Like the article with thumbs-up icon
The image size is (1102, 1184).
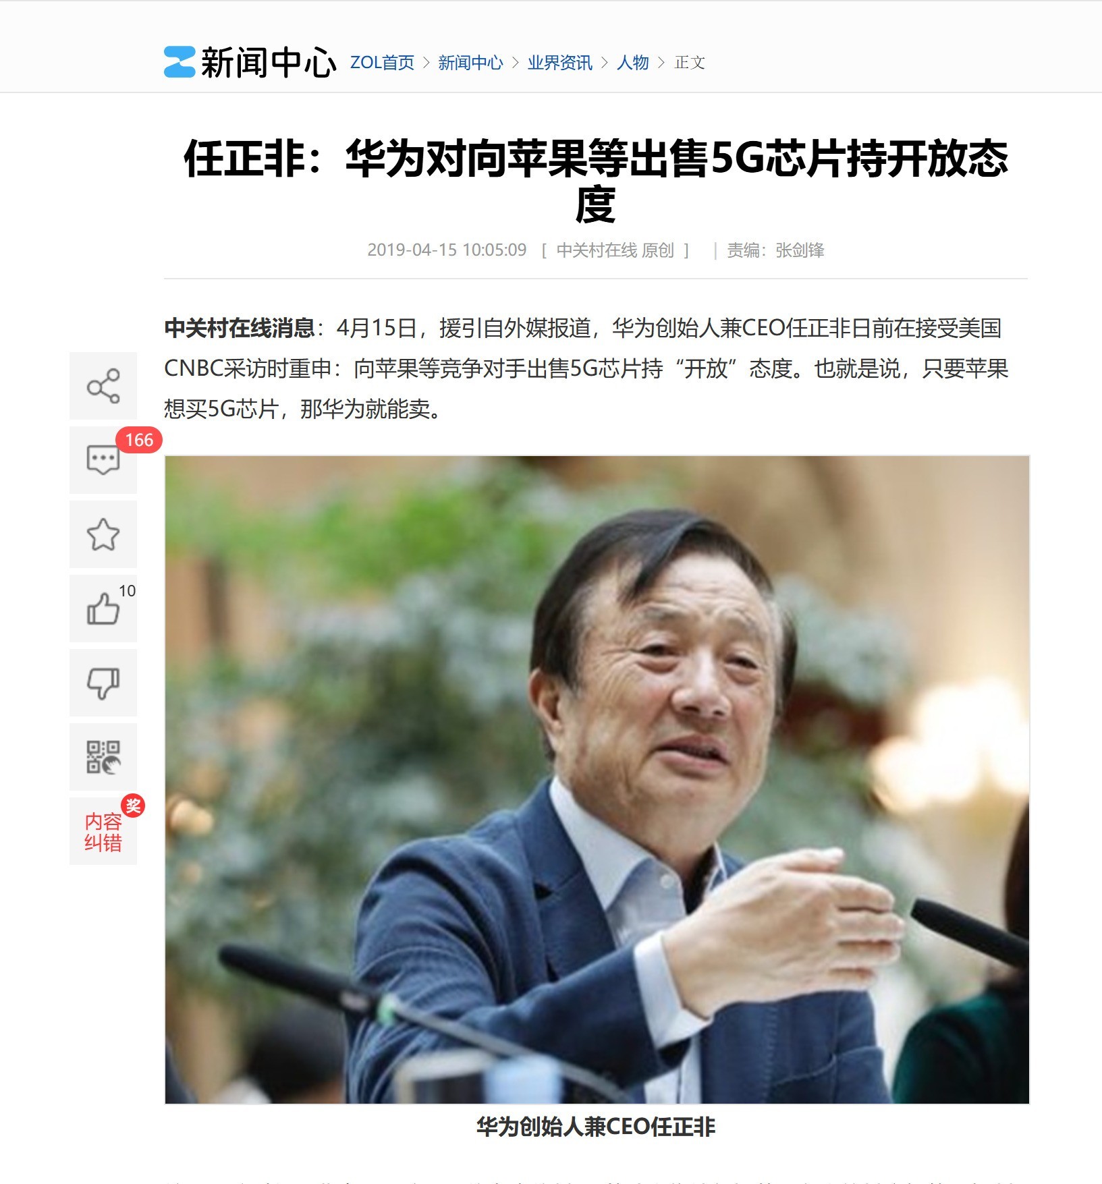[103, 609]
